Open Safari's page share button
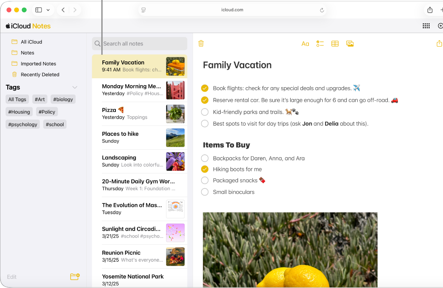The height and width of the screenshot is (288, 443). 430,10
